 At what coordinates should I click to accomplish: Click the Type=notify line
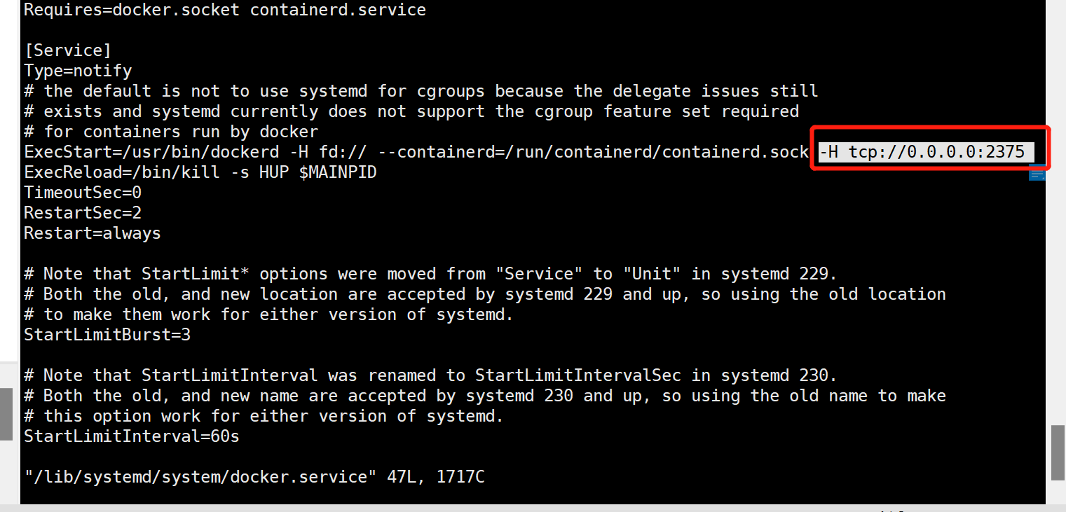coord(78,71)
